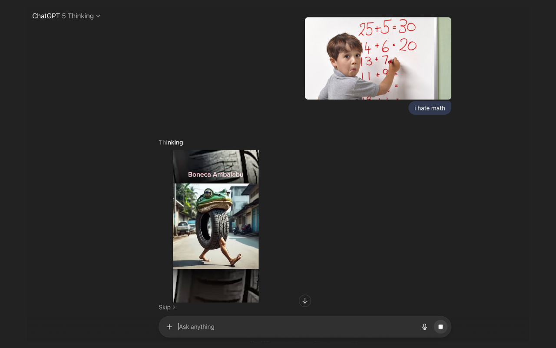The height and width of the screenshot is (348, 556).
Task: Select the "i hate math" message bubble
Action: coord(430,108)
